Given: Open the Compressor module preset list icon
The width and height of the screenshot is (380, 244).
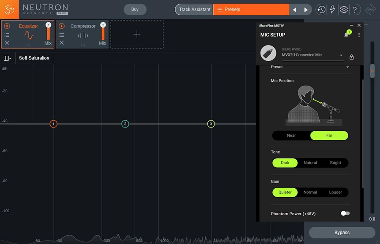Looking at the screenshot, I should click(x=62, y=35).
